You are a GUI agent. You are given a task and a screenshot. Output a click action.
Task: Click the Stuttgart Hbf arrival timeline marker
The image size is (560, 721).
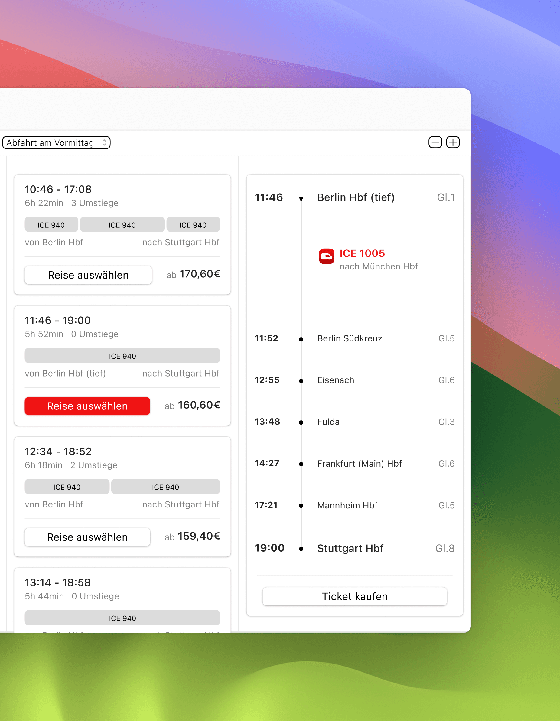coord(301,549)
